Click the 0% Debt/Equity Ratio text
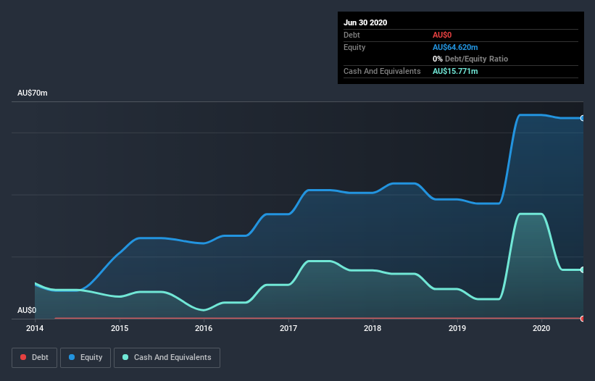The width and height of the screenshot is (595, 381). pyautogui.click(x=470, y=59)
